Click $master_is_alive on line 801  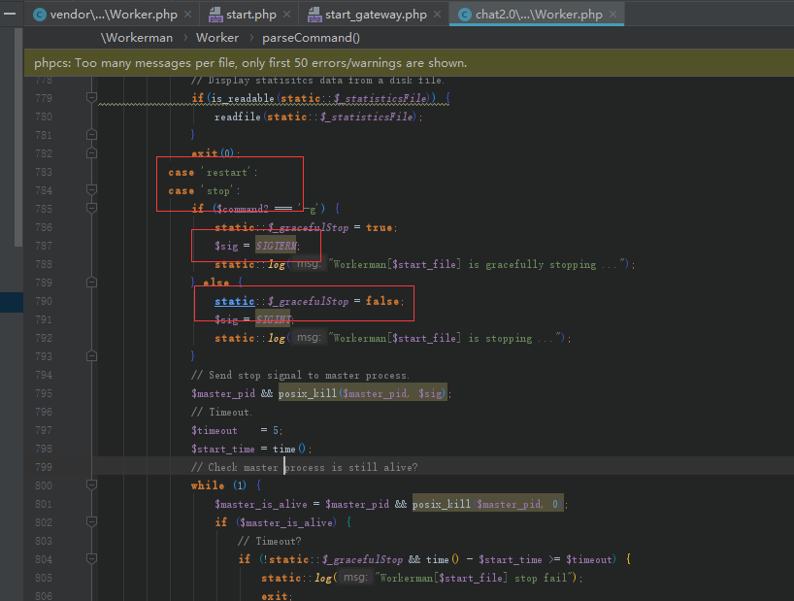point(261,504)
